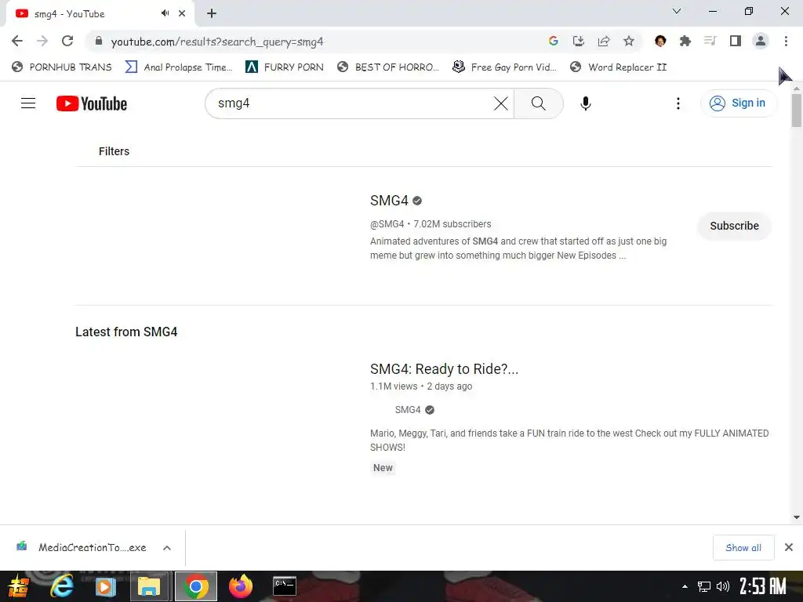This screenshot has height=602, width=803.
Task: Open File Explorer from taskbar
Action: point(149,586)
